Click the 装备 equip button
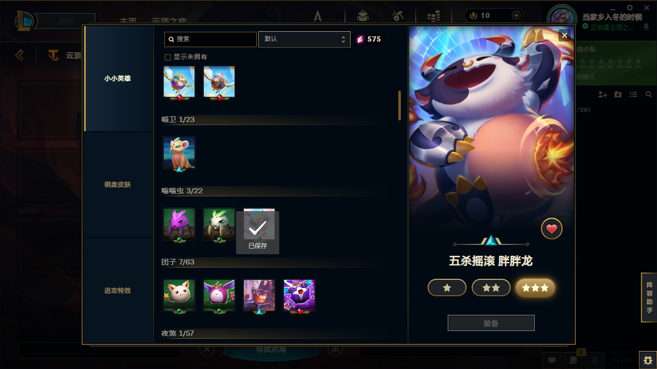 (491, 323)
